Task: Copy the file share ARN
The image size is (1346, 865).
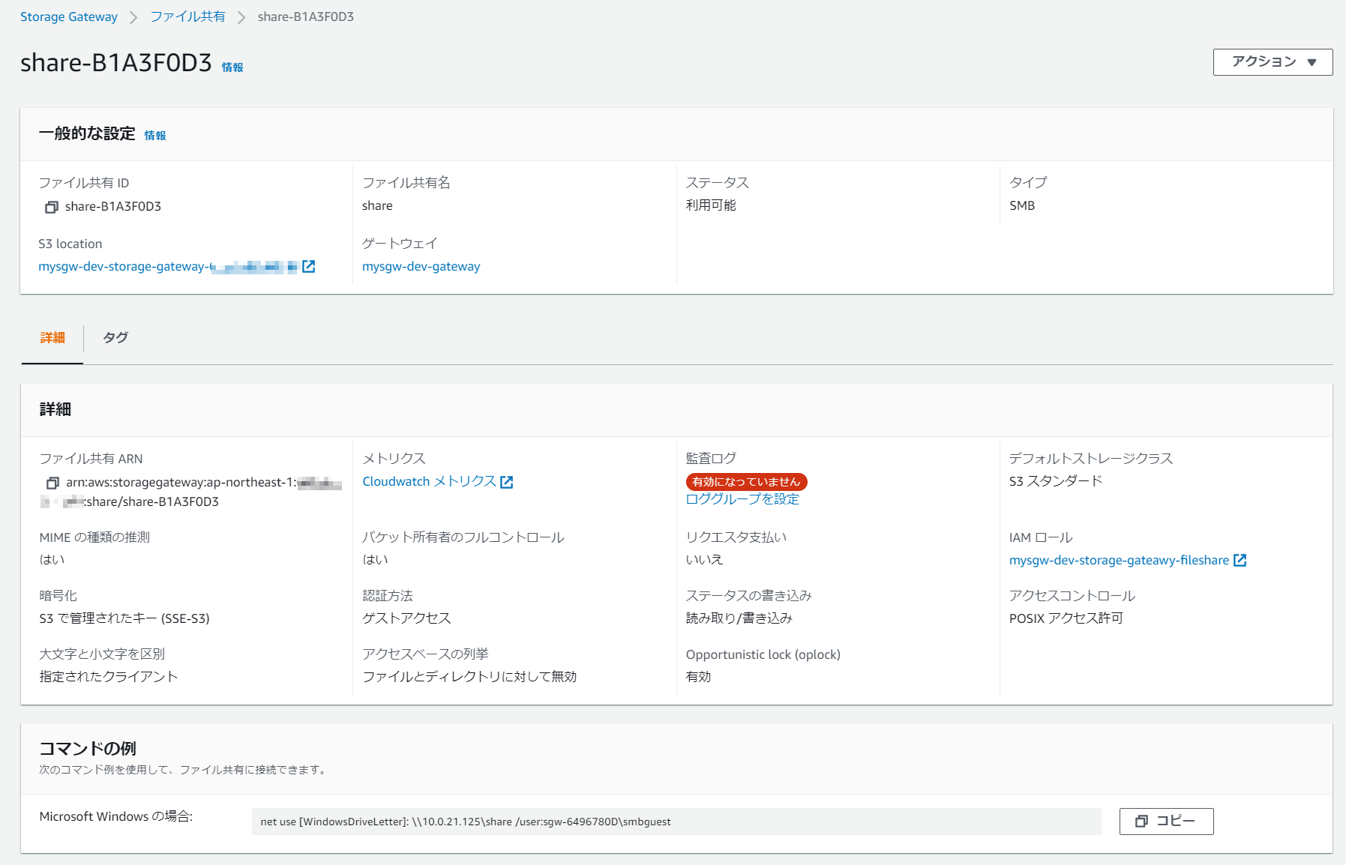Action: click(52, 483)
